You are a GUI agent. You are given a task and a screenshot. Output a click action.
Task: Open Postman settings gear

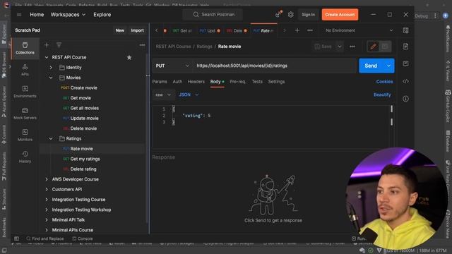[290, 14]
